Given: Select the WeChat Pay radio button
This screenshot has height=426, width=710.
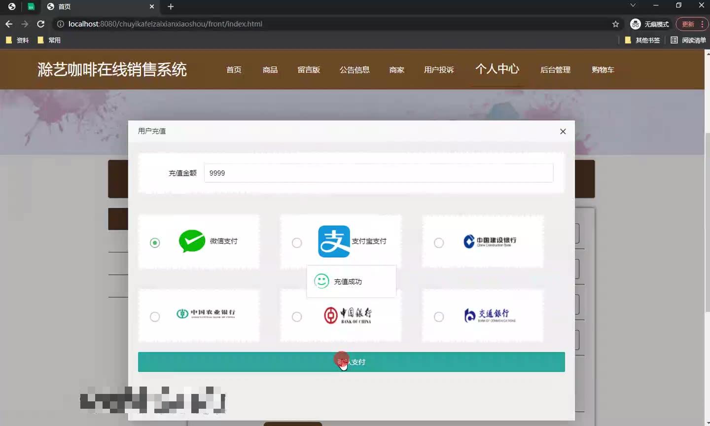Looking at the screenshot, I should click(x=155, y=243).
